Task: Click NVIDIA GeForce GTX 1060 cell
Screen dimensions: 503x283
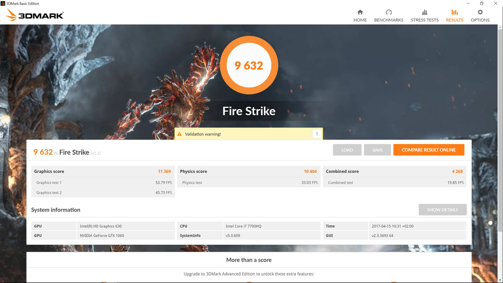Action: (126, 236)
